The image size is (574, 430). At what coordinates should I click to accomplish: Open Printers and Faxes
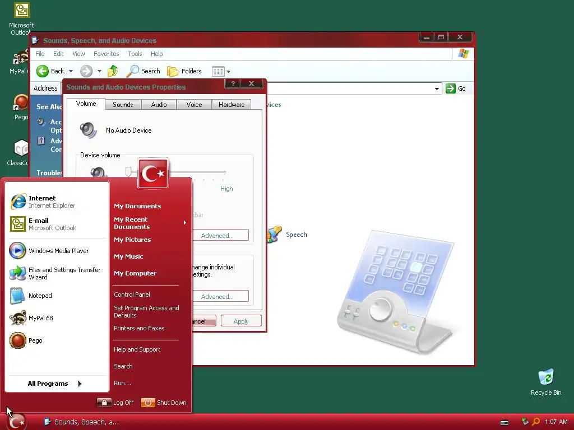click(x=139, y=328)
